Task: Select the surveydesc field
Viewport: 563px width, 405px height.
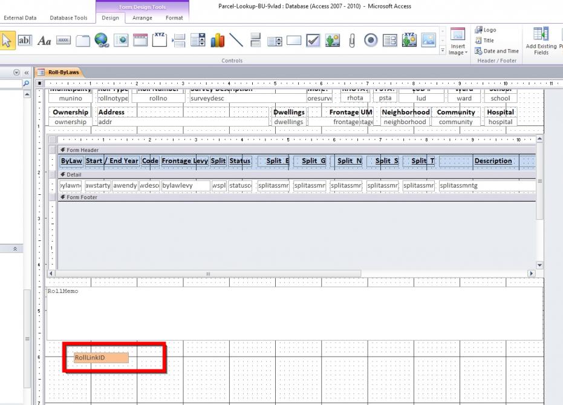Action: click(248, 98)
